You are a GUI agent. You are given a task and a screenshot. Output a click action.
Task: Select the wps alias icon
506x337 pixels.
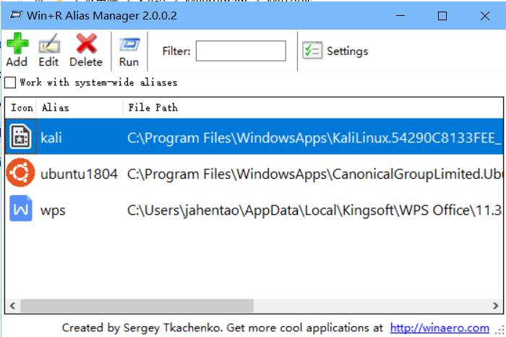click(x=21, y=208)
